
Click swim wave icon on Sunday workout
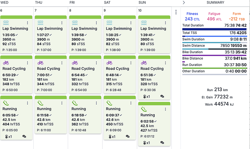tap(144, 23)
